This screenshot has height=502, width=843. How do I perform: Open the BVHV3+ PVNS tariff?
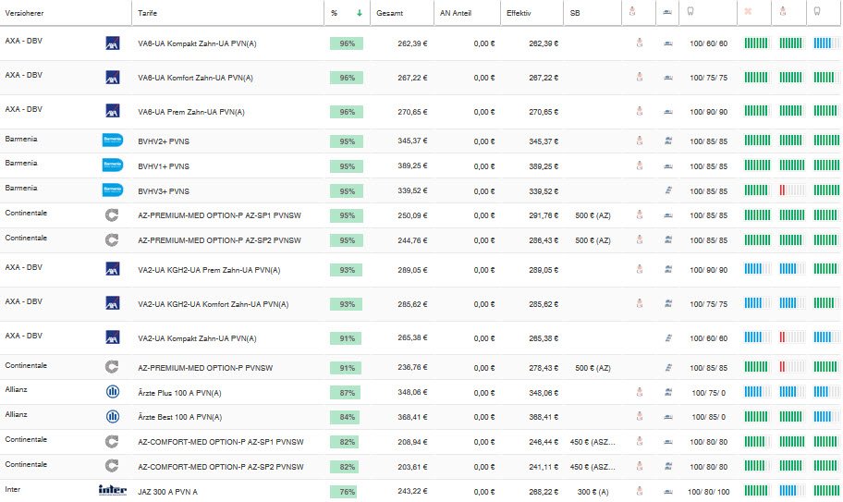(164, 191)
